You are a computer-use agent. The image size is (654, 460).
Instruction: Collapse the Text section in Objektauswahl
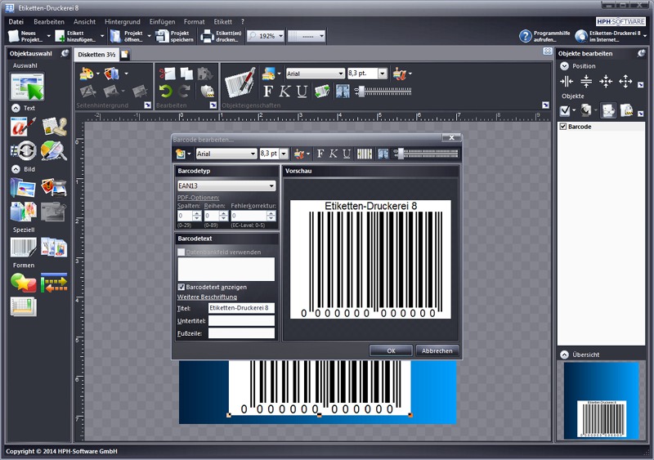pos(16,108)
